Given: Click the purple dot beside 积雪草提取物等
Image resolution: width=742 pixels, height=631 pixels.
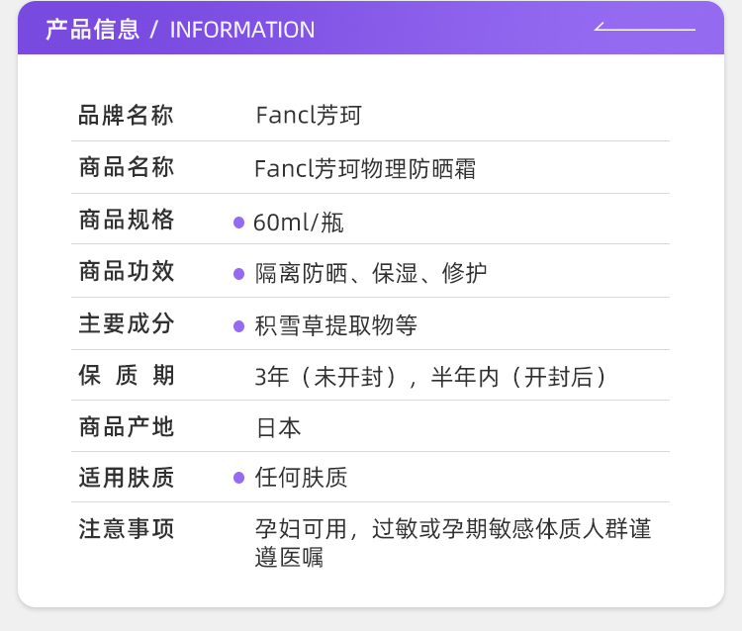Looking at the screenshot, I should [238, 325].
